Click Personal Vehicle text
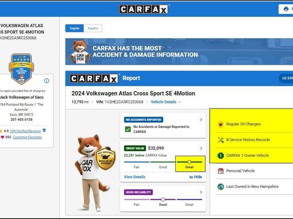 (240, 171)
